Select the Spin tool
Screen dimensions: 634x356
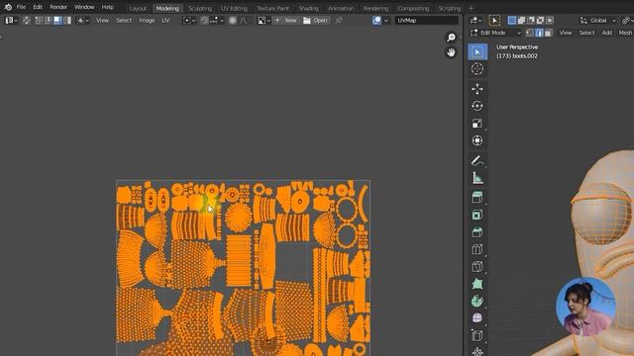pyautogui.click(x=477, y=301)
